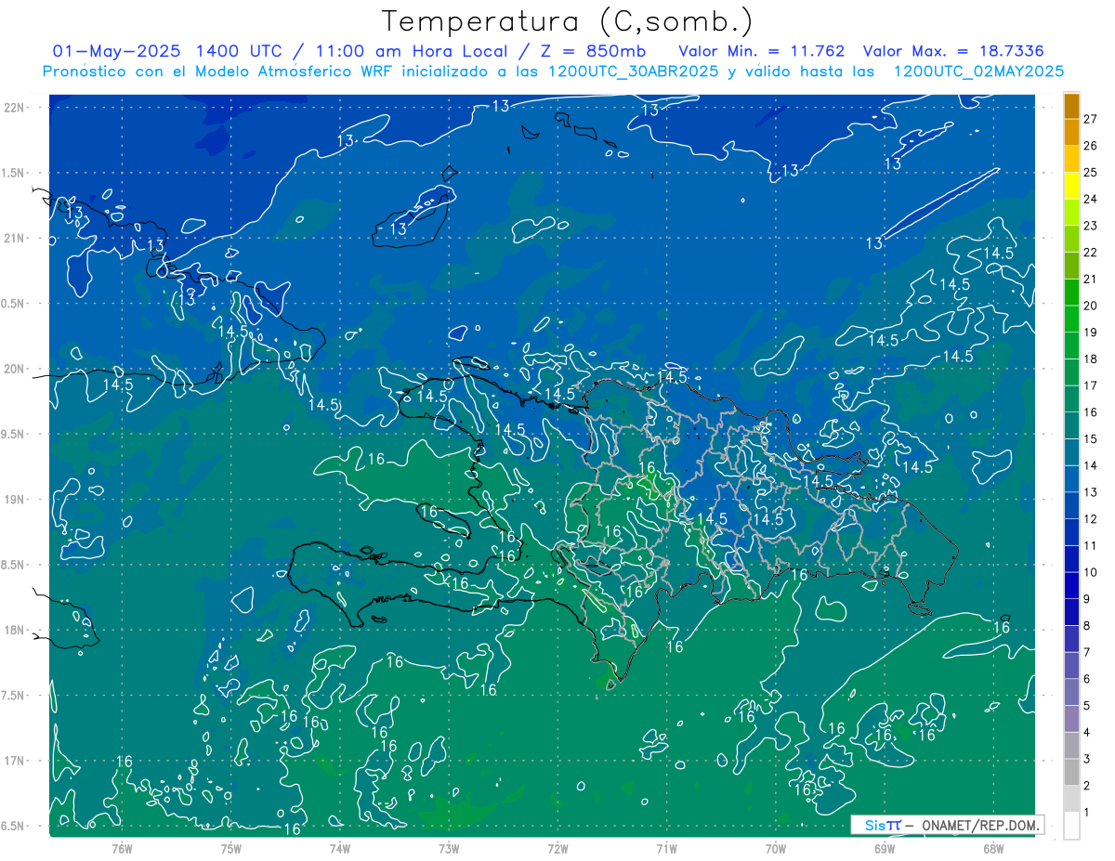This screenshot has height=861, width=1115.
Task: Click the '76W' longitude axis label
Action: (122, 849)
